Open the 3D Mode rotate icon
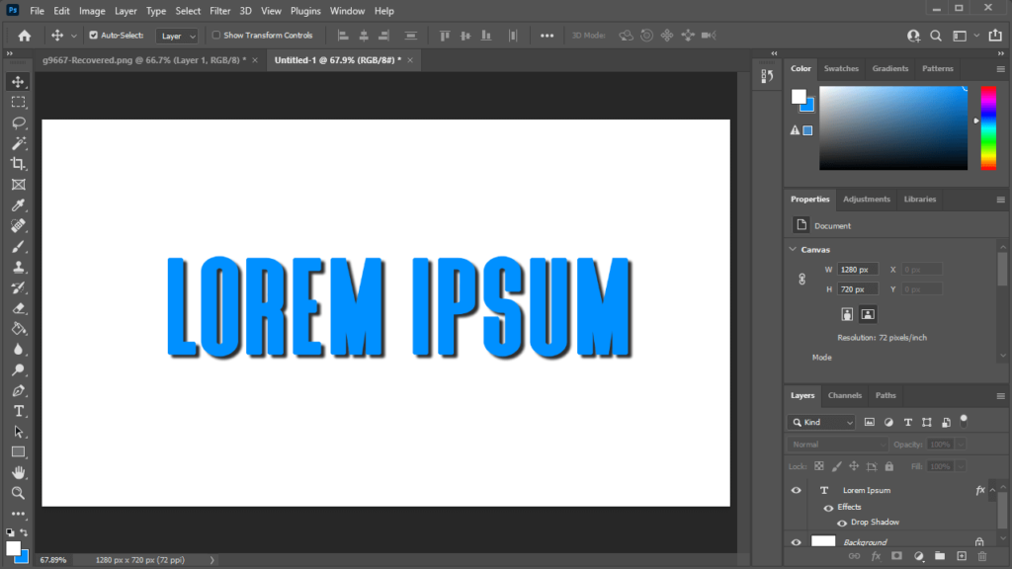Image resolution: width=1012 pixels, height=569 pixels. [626, 35]
